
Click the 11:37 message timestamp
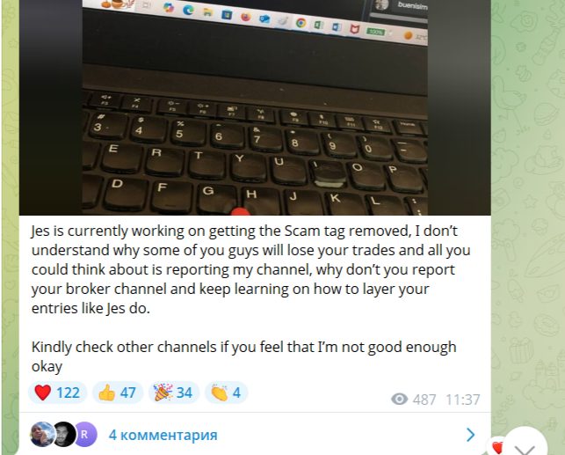(463, 400)
